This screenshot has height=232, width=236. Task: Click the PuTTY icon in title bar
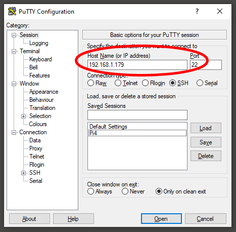click(x=12, y=11)
